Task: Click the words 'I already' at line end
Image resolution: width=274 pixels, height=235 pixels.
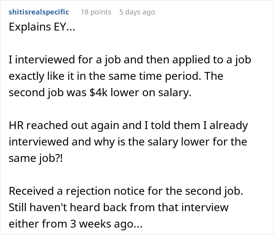Action: 225,126
